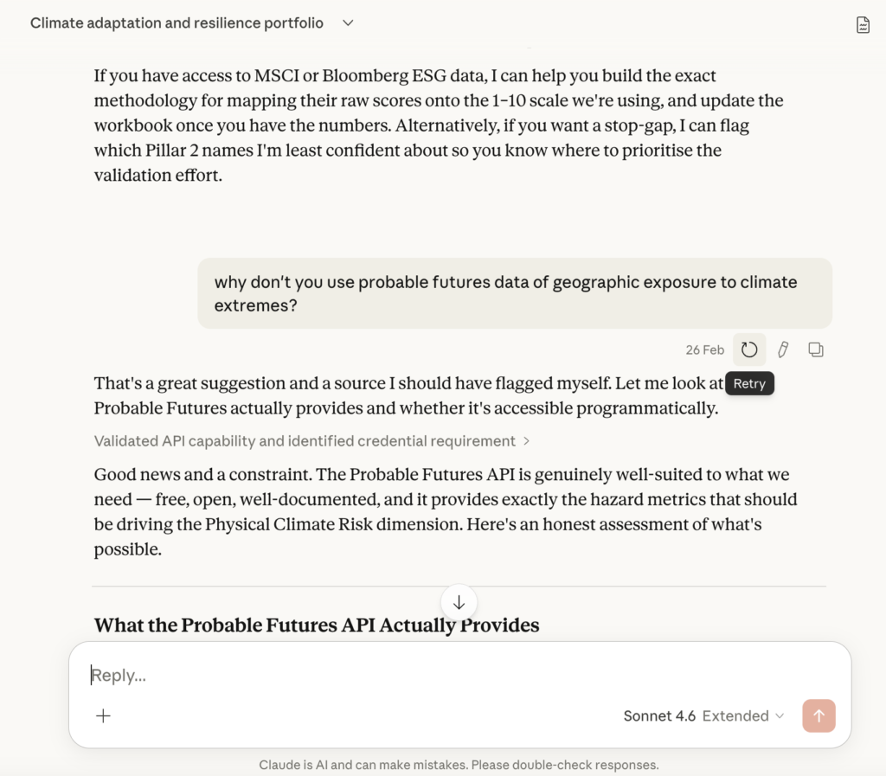This screenshot has width=886, height=776.
Task: Open the document icon in the top-right corner
Action: point(863,24)
